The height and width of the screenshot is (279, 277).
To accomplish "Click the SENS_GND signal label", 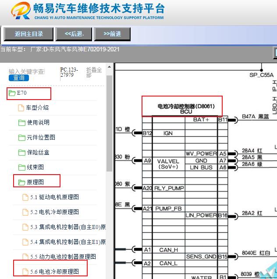I will (201, 257).
